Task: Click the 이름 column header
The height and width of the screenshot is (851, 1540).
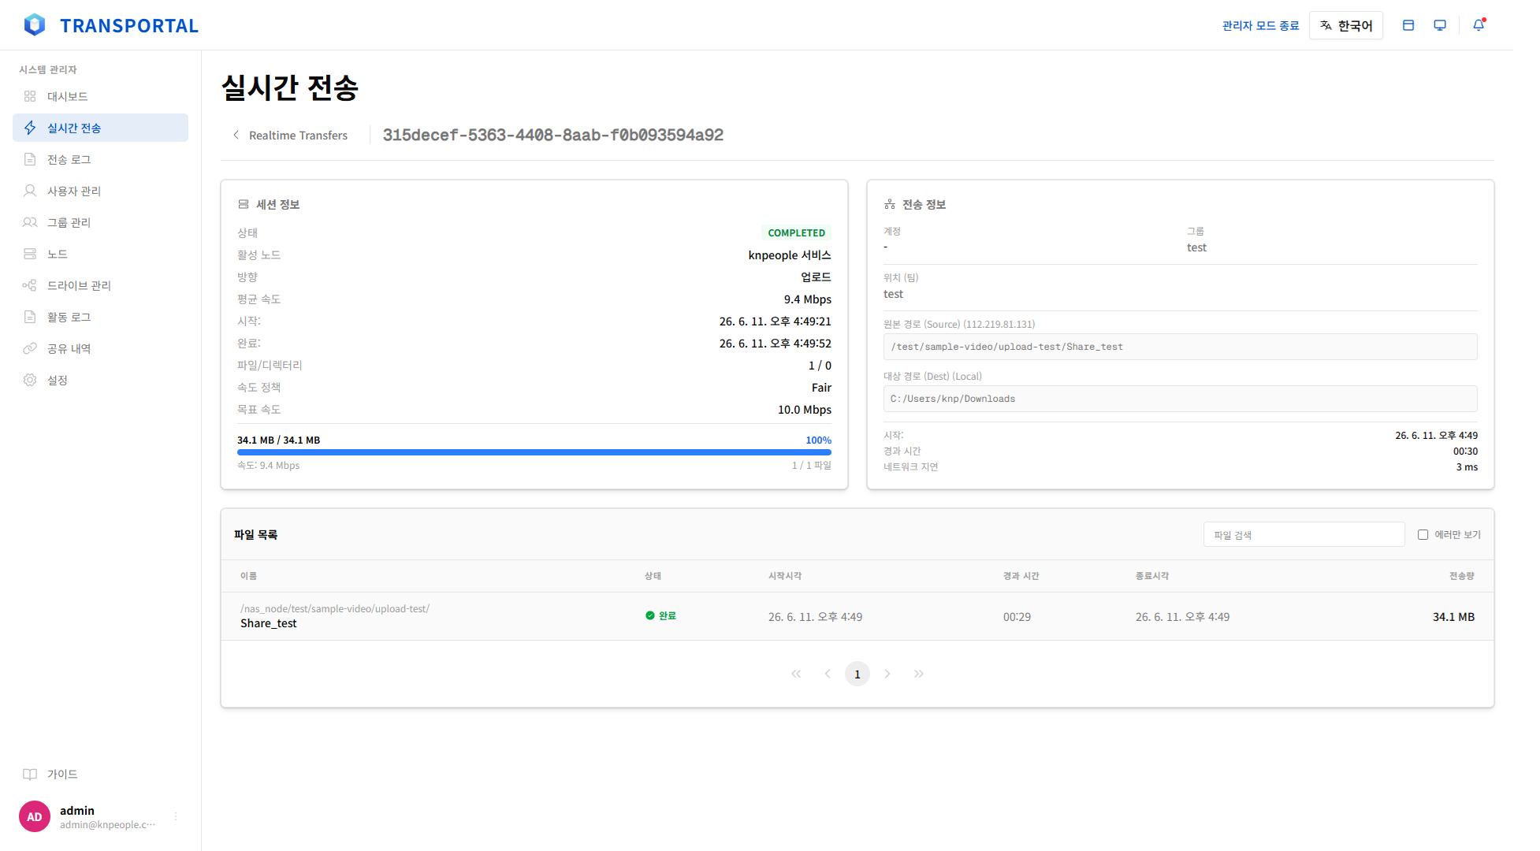Action: (248, 576)
